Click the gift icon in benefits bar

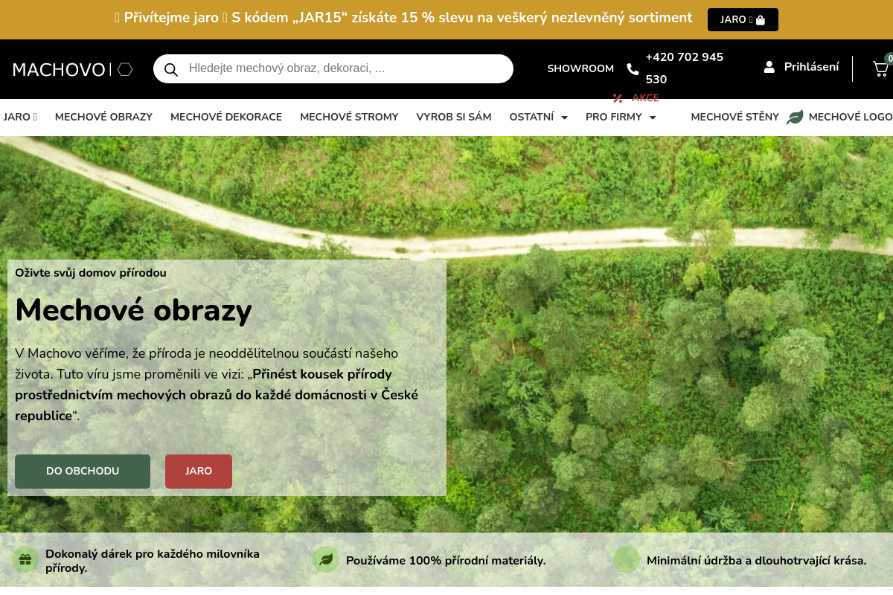tap(25, 559)
